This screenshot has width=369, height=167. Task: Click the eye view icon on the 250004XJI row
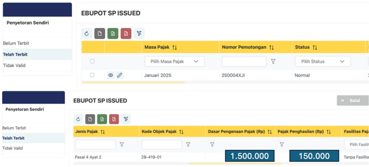click(x=111, y=75)
